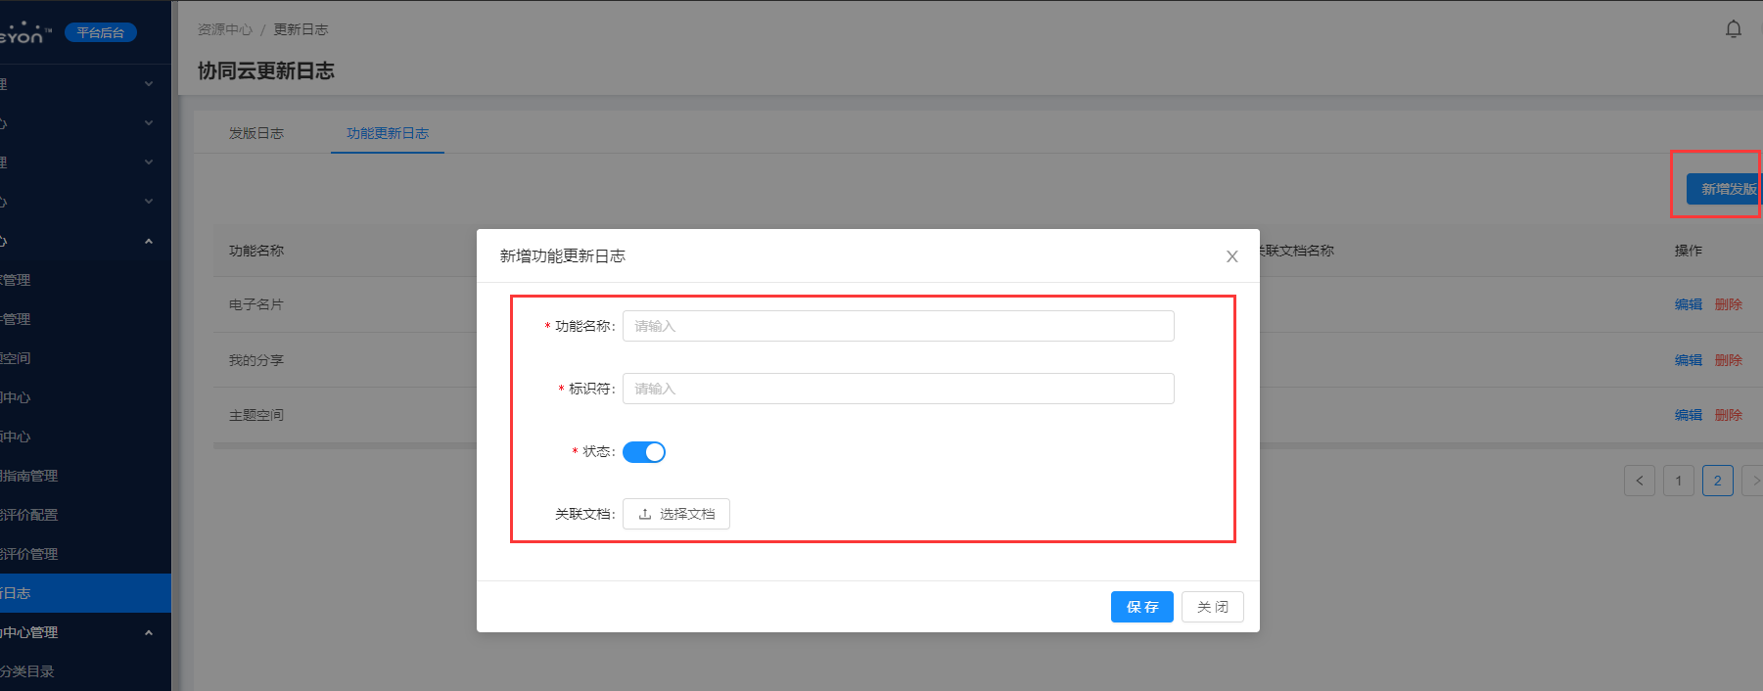
Task: Click the 新增发版 button
Action: click(x=1725, y=189)
